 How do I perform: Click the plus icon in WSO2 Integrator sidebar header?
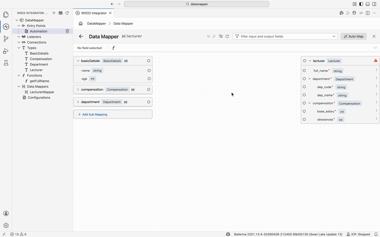click(54, 13)
